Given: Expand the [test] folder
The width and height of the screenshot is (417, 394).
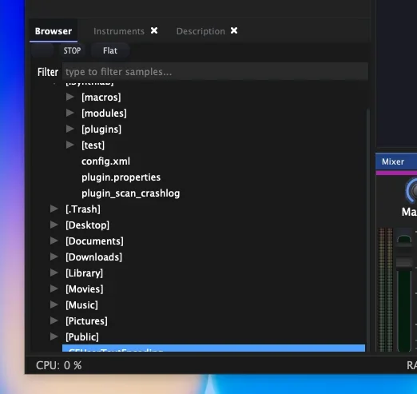Looking at the screenshot, I should (70, 145).
